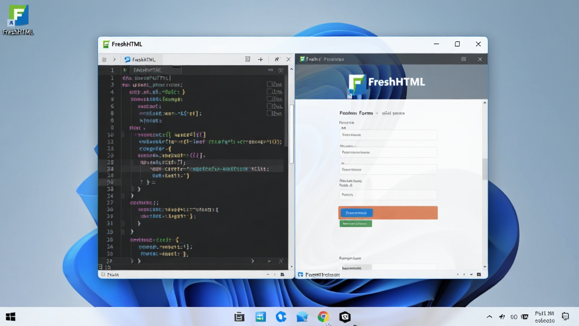579x326 pixels.
Task: Click preview scrollbar down arrow
Action: (x=485, y=267)
